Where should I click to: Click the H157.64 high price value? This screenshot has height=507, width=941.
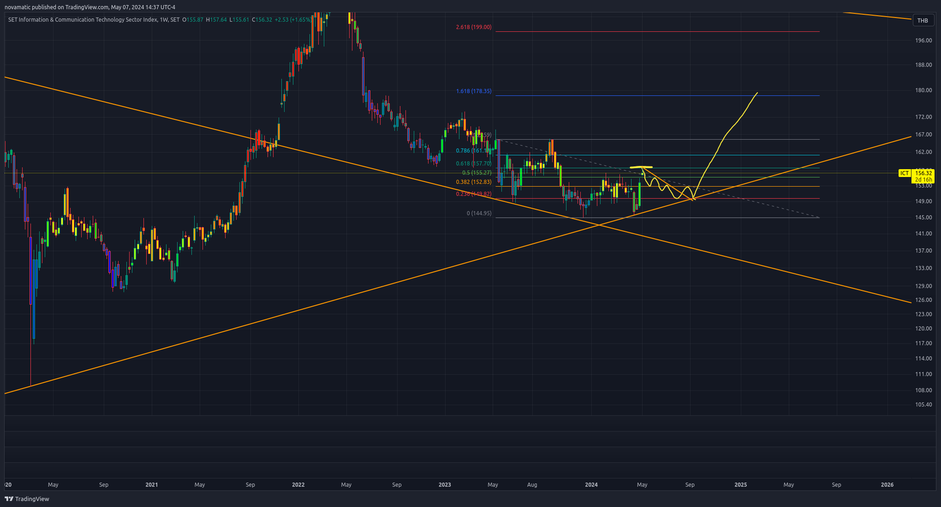[x=216, y=20]
